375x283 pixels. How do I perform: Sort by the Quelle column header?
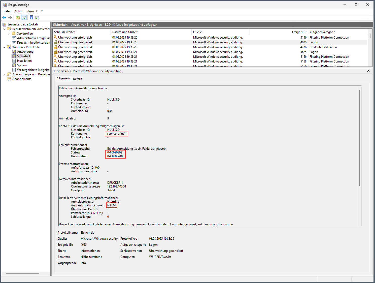[x=221, y=32]
